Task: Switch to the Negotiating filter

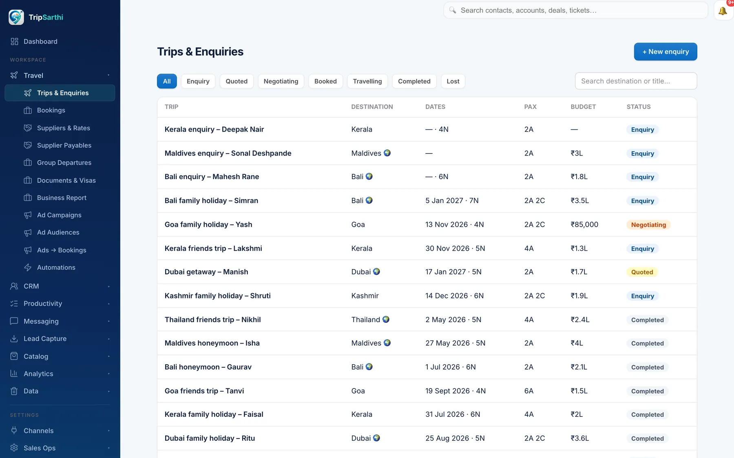Action: [x=281, y=81]
